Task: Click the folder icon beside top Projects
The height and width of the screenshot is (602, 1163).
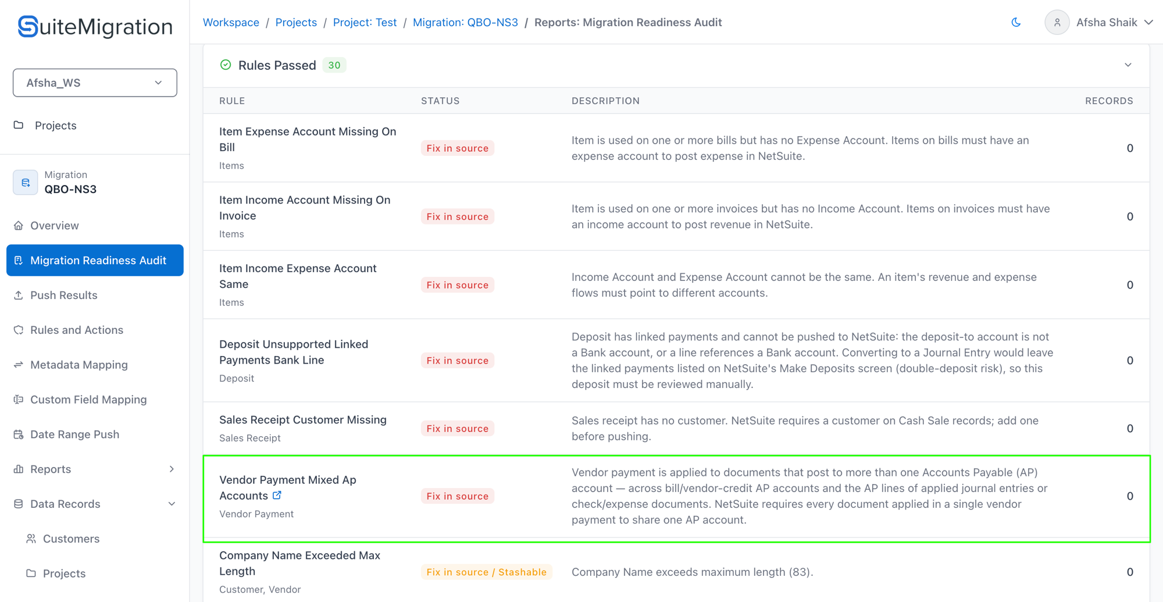Action: tap(19, 125)
